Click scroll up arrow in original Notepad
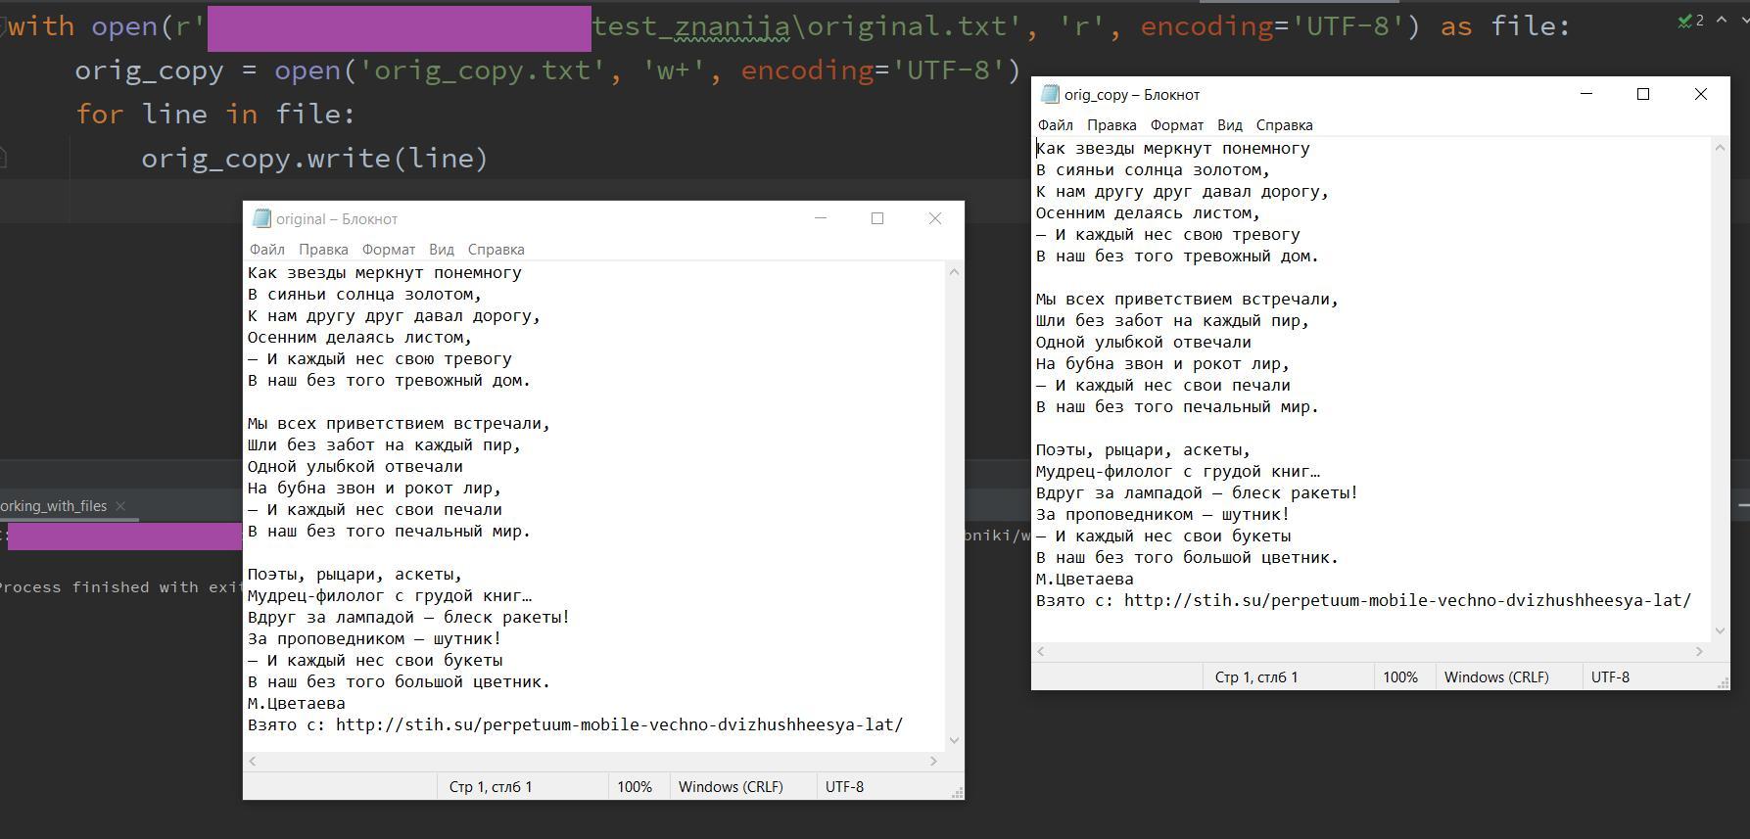Screen dimensions: 1750x839 [954, 272]
